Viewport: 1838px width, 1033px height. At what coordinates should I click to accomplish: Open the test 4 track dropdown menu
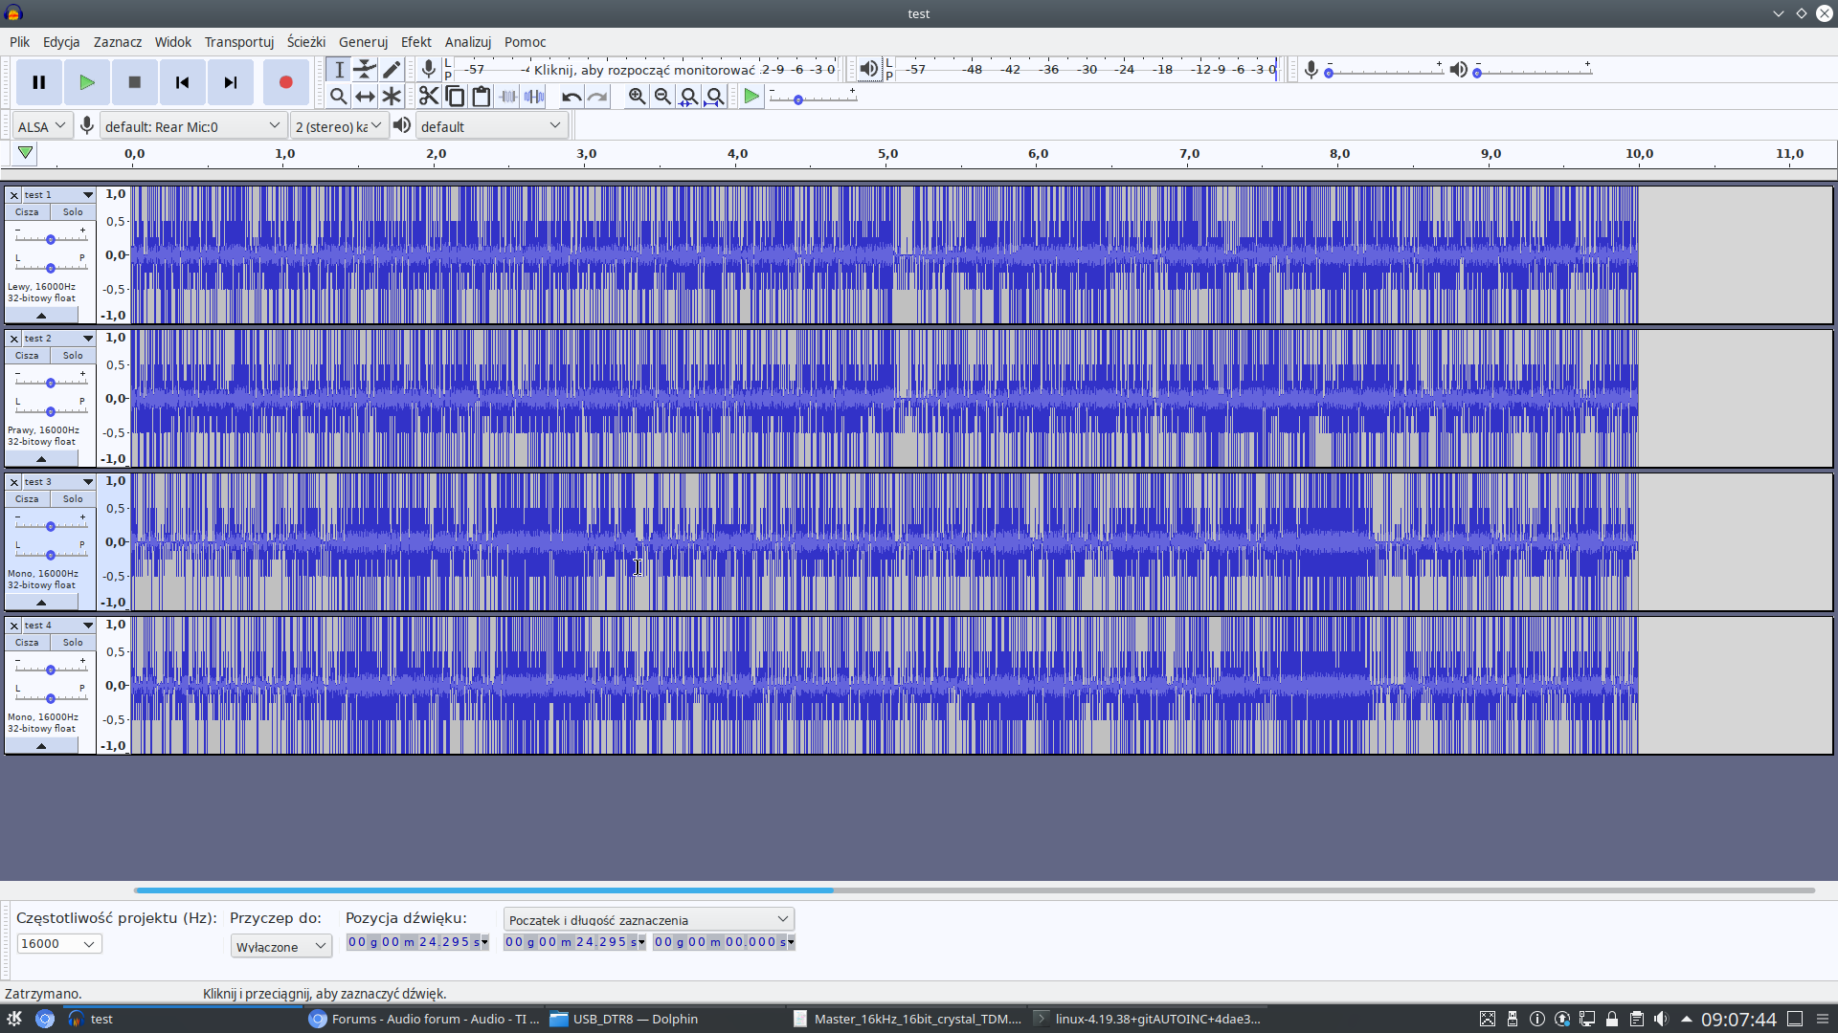(88, 626)
